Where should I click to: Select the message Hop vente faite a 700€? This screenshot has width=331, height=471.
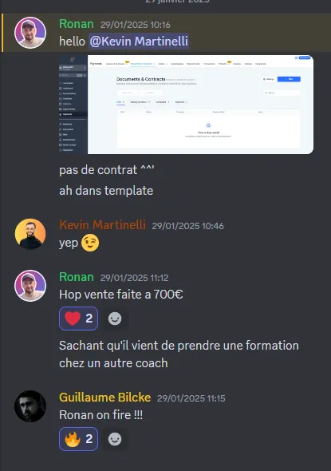coord(121,295)
